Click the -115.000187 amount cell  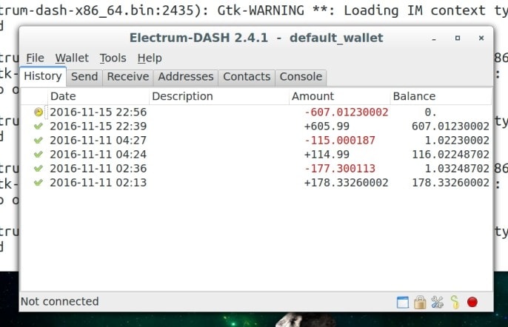pos(339,141)
